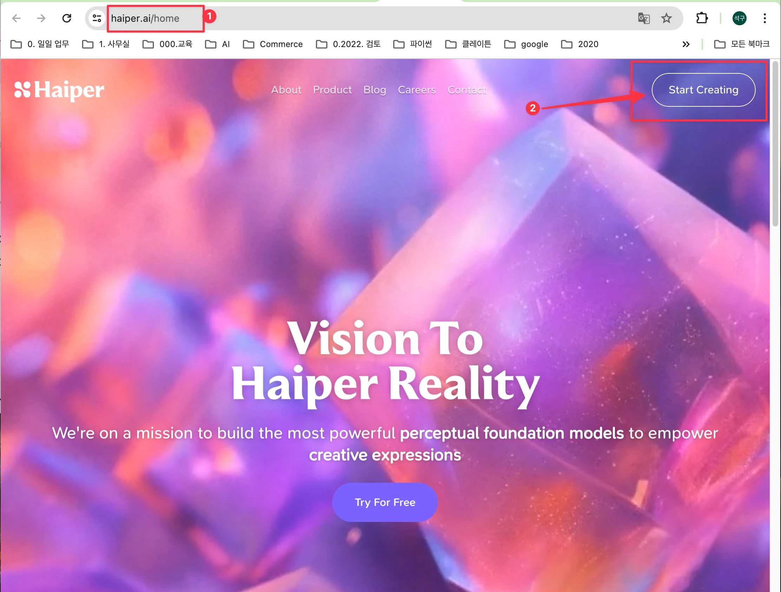
Task: Open the Contact navigation item
Action: coord(467,90)
